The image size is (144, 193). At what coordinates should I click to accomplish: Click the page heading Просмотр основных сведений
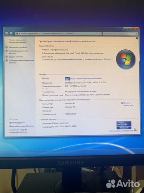coord(67,41)
